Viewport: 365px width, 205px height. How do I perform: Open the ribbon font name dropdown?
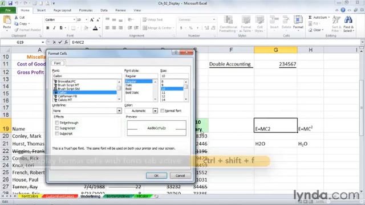tap(74, 20)
